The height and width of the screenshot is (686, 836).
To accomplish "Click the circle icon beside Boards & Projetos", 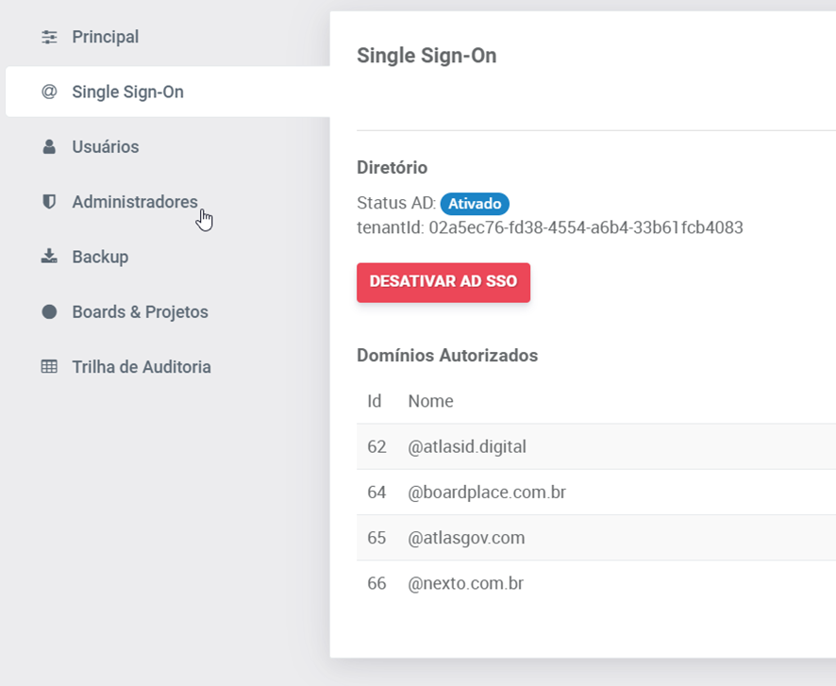I will tap(49, 312).
